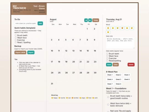
Task: Open Week 2 in 8-Week Plan
Action: tap(118, 75)
